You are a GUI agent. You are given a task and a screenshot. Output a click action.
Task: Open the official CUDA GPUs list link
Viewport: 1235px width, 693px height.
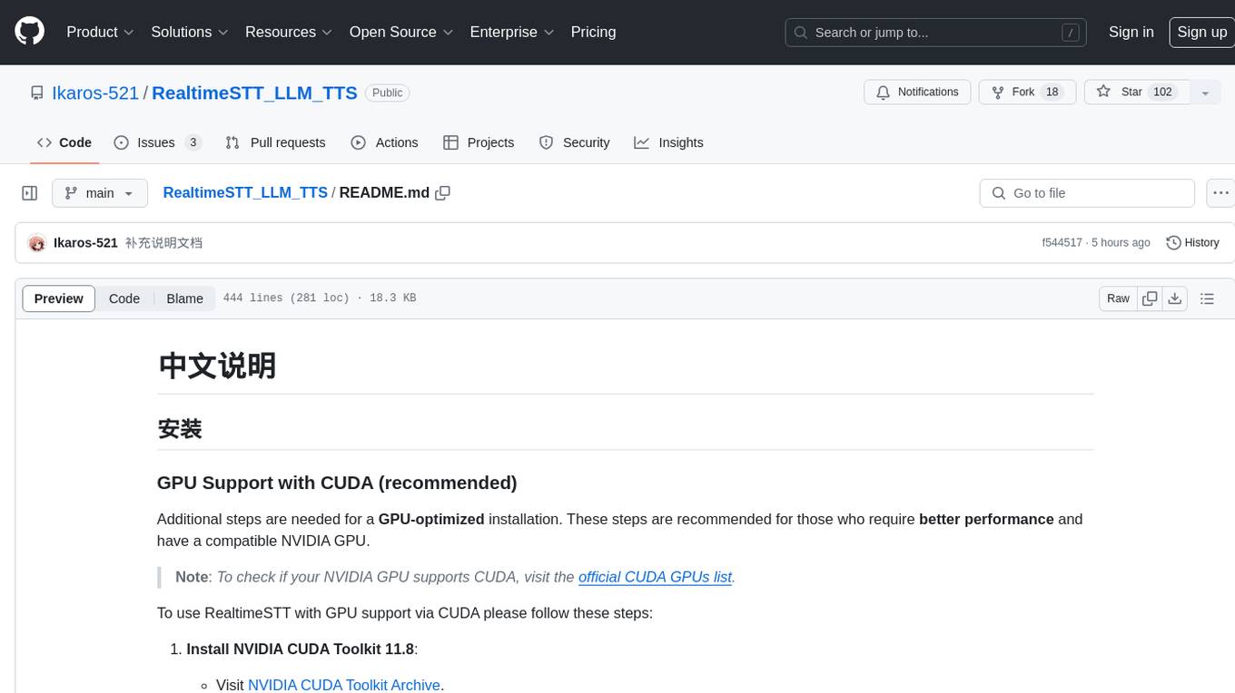pos(655,577)
